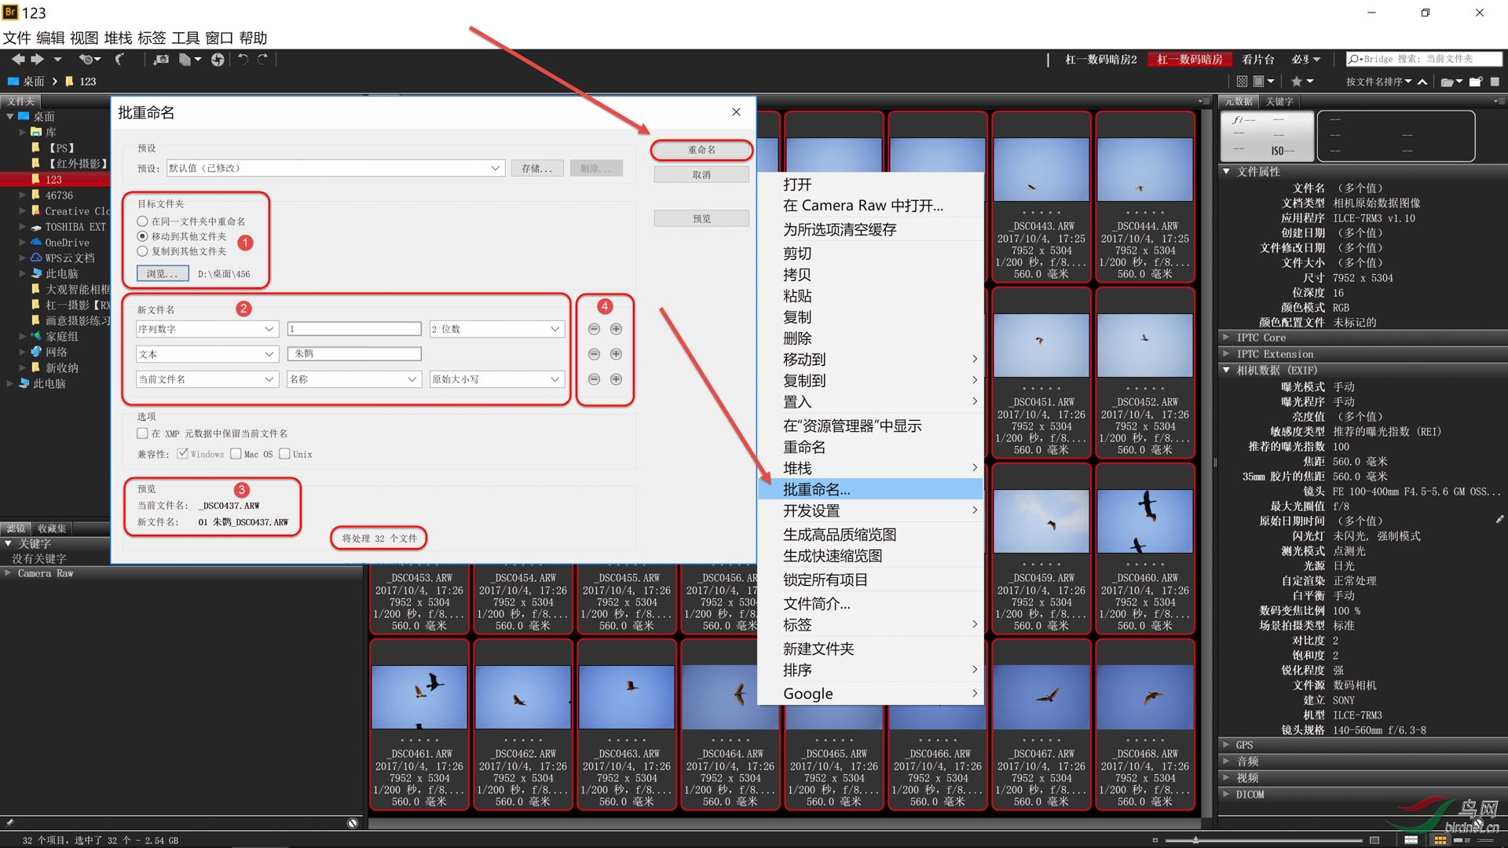This screenshot has width=1508, height=848.
Task: Click minus icon beside text row
Action: coord(594,354)
